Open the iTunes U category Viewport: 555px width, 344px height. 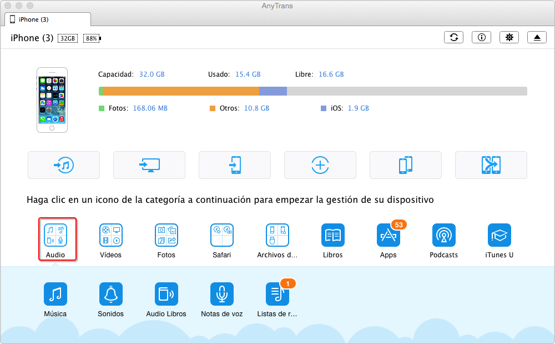[500, 235]
